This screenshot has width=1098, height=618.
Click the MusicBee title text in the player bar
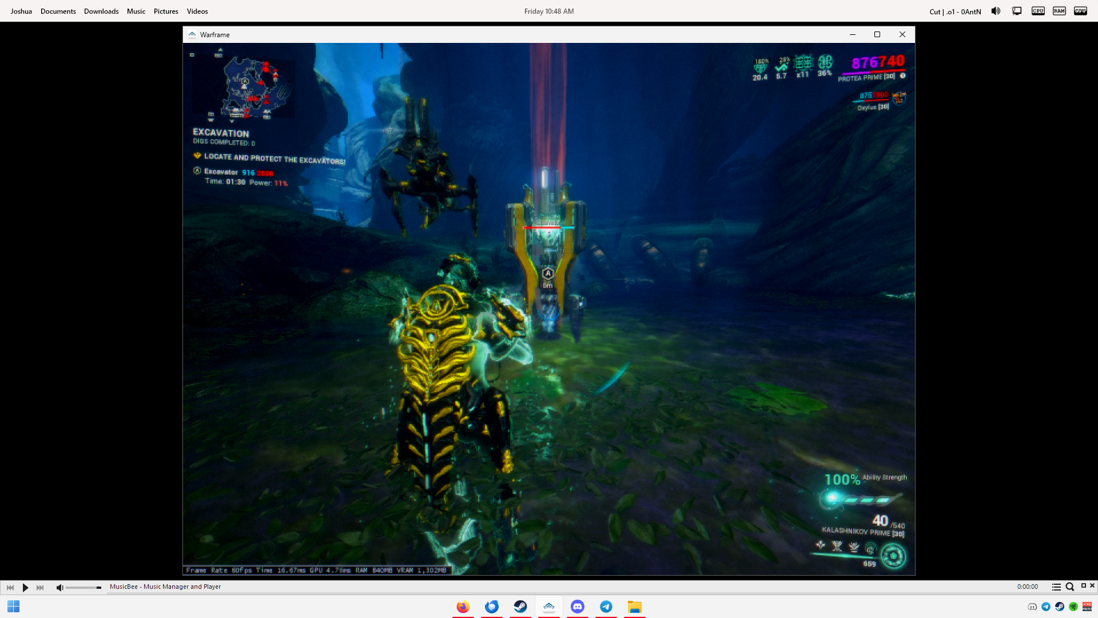(x=165, y=587)
